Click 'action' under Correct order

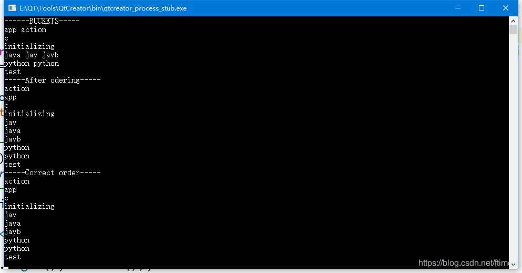(17, 181)
